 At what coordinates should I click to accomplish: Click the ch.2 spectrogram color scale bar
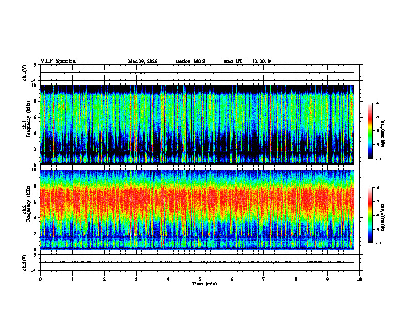370,215
